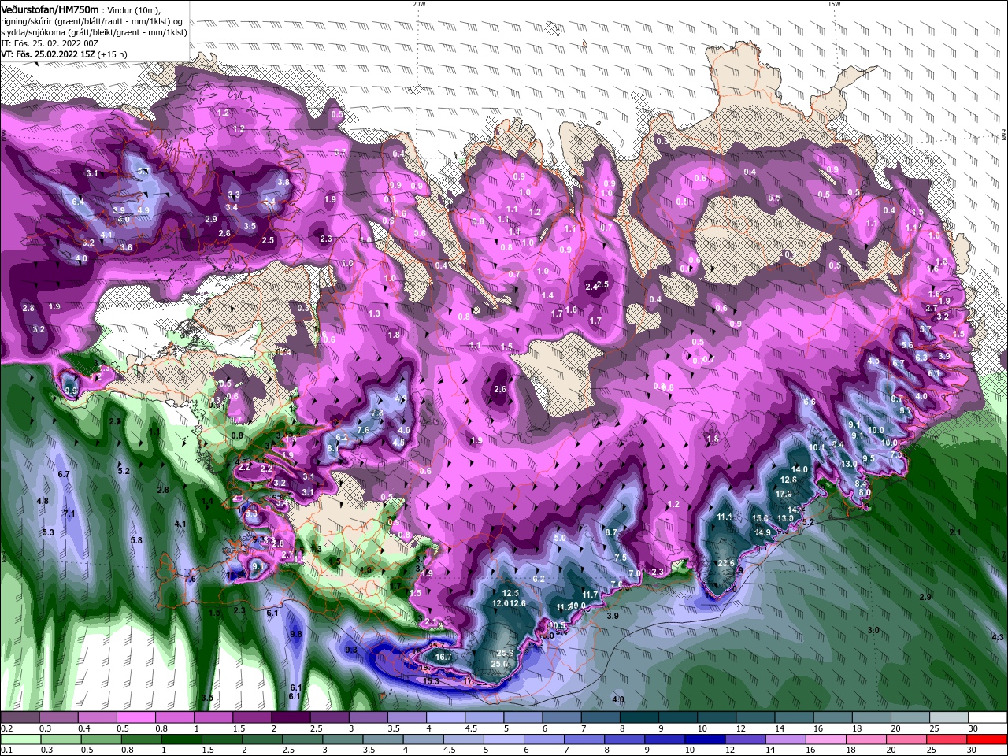This screenshot has height=756, width=1008.
Task: Select the bright pink swatch between 0.5 and 0.8
Action: pos(135,717)
